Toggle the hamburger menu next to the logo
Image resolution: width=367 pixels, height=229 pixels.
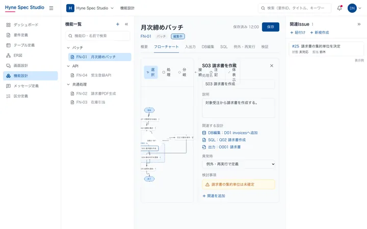click(x=51, y=8)
